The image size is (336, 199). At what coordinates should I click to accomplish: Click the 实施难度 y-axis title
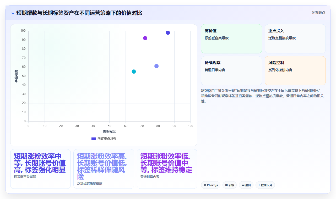[x=16, y=76]
